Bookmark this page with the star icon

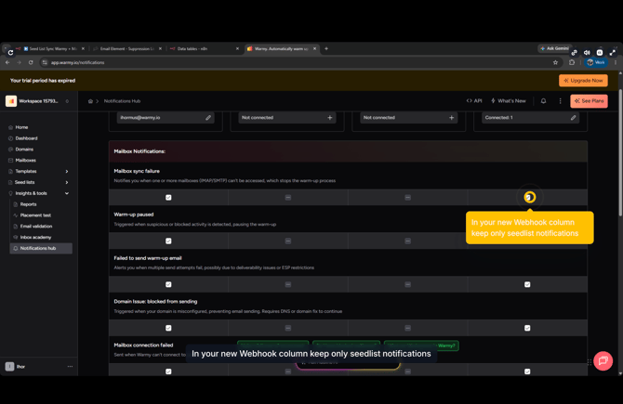[555, 62]
